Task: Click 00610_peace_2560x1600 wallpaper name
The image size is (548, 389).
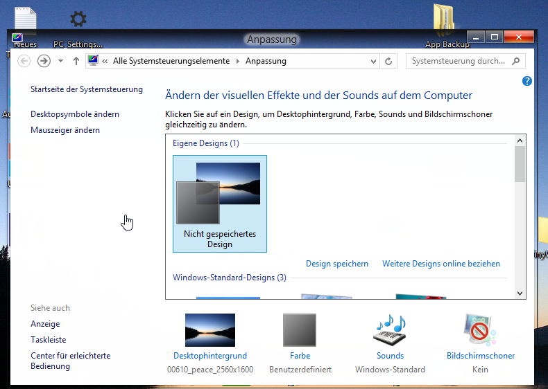Action: pyautogui.click(x=210, y=370)
